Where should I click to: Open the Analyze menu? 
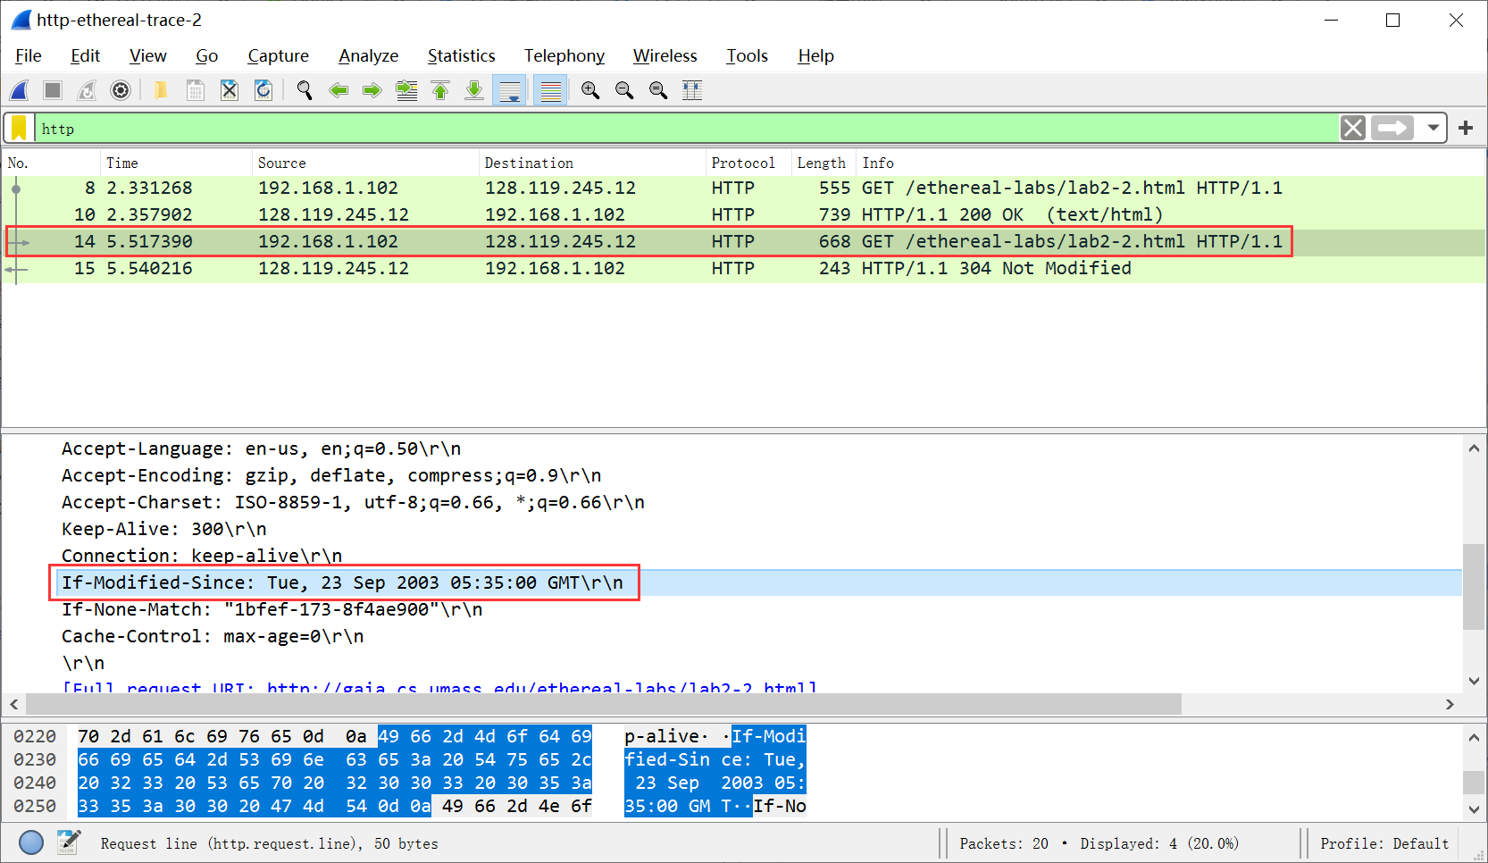[x=369, y=55]
